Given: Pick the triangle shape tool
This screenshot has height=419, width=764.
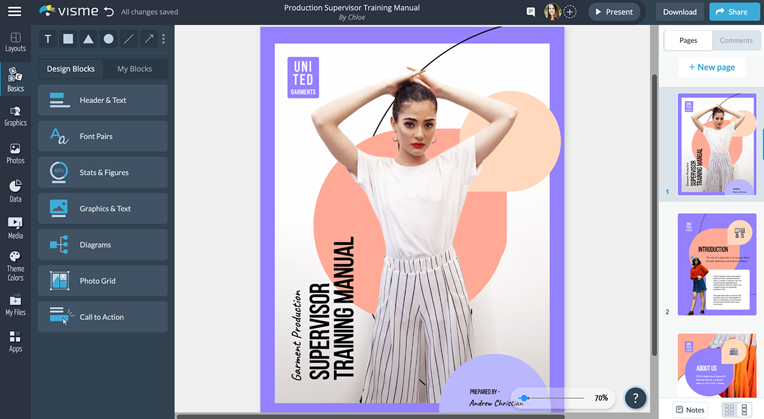Looking at the screenshot, I should point(88,39).
